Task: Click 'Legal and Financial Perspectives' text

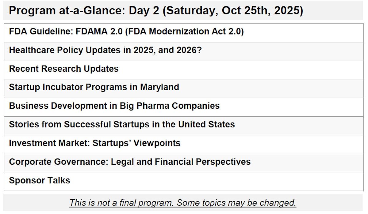Action: [x=181, y=162]
